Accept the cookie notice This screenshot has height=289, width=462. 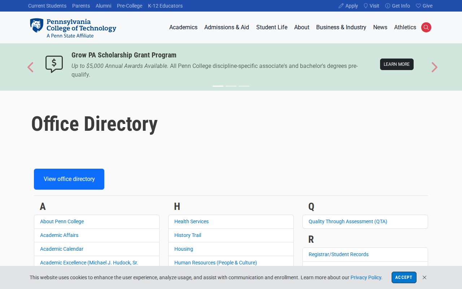click(x=404, y=277)
